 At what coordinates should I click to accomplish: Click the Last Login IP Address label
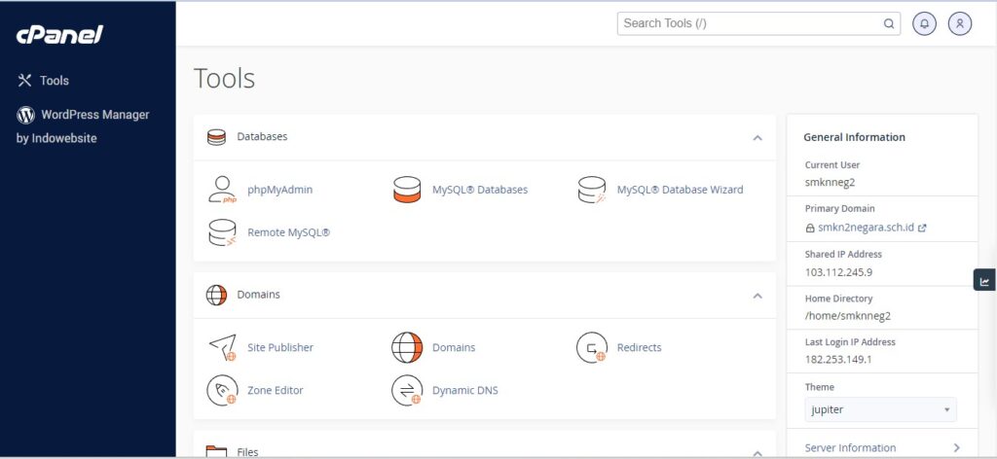pyautogui.click(x=850, y=342)
